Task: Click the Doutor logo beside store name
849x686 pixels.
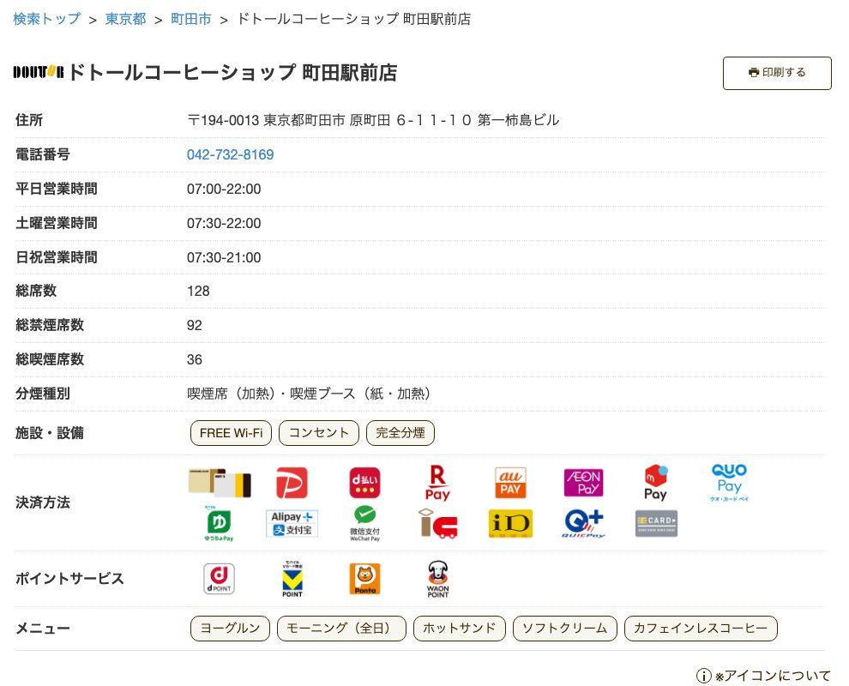Action: [x=39, y=72]
